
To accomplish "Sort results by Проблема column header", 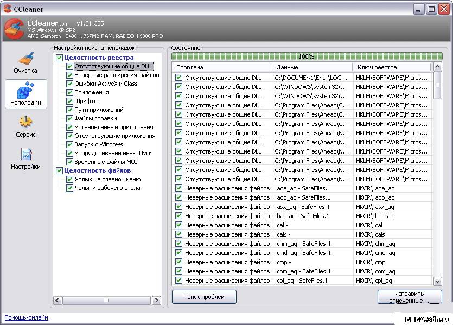I will point(221,67).
